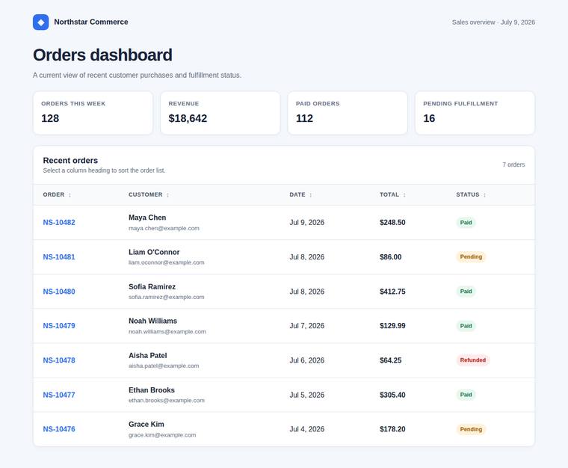Click the Paid badge for Maya Chen

tap(466, 222)
